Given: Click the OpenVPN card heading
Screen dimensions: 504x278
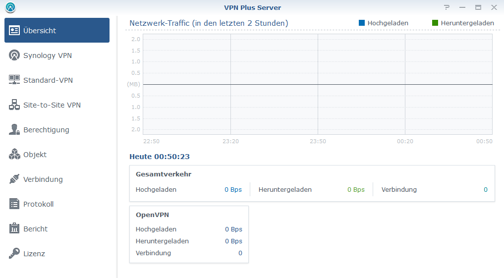Looking at the screenshot, I should tap(152, 215).
